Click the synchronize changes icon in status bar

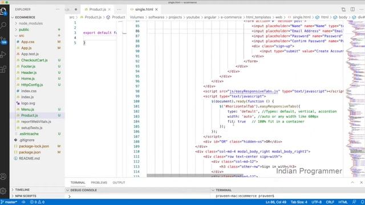pos(23,202)
